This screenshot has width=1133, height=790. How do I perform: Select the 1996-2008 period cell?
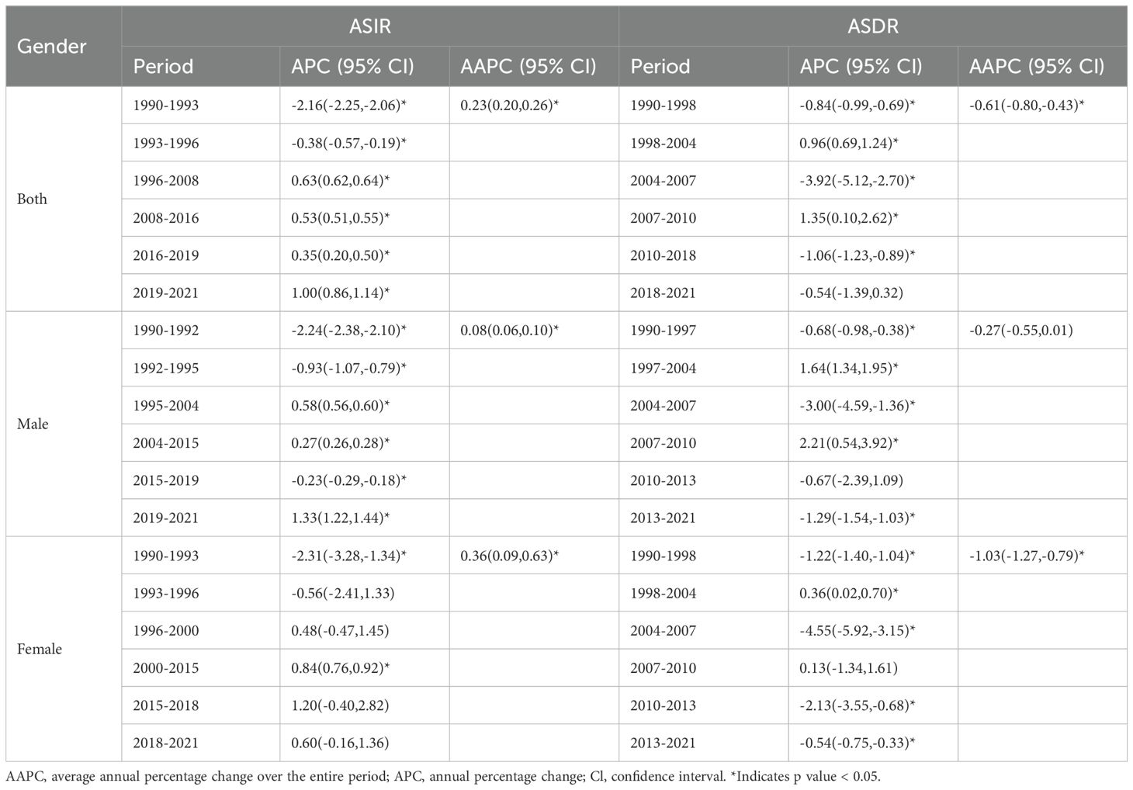coord(166,180)
